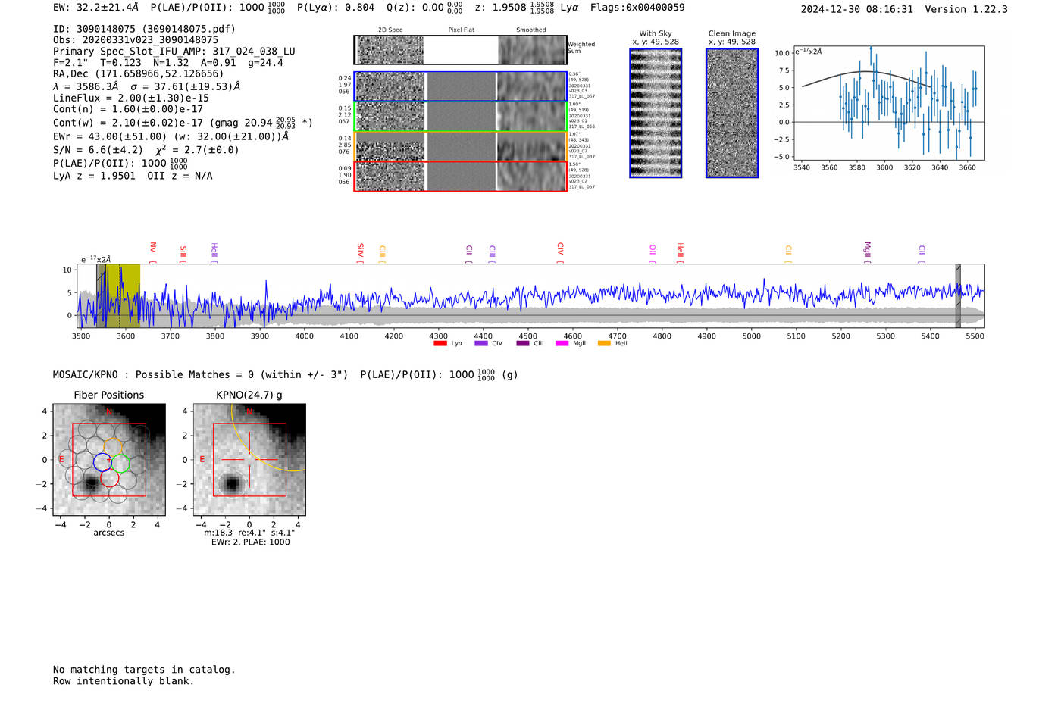Click the magenta MgII legend swatch
This screenshot has height=722, width=1061.
[562, 343]
